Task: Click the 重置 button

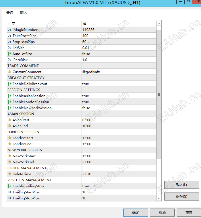Action: (189, 213)
